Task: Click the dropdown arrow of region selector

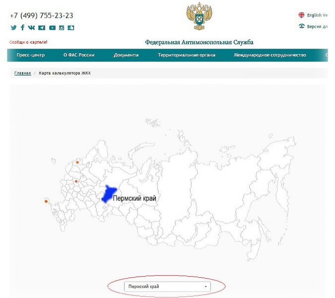Action: 206,287
